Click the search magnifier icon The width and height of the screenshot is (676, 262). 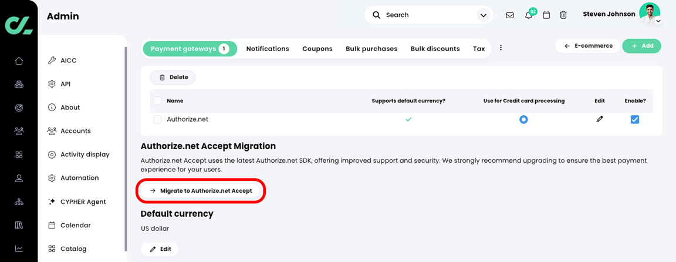(x=376, y=15)
